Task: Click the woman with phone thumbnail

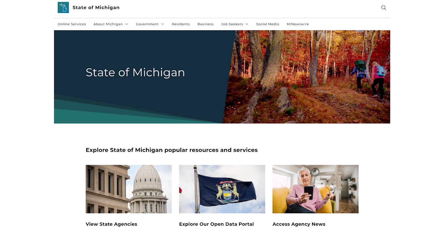Action: tap(316, 189)
